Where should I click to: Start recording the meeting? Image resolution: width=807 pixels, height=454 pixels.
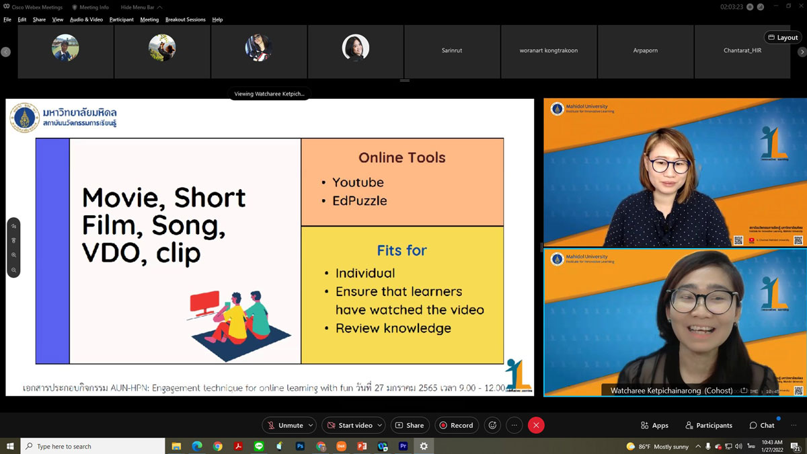457,425
